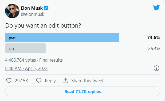
Task: Click 'Do you want an edit button?' text
Action: click(43, 26)
